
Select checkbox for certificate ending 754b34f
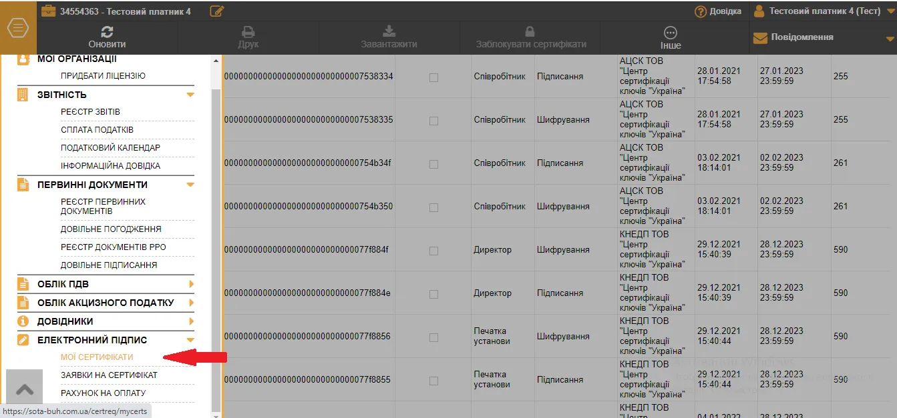click(433, 164)
